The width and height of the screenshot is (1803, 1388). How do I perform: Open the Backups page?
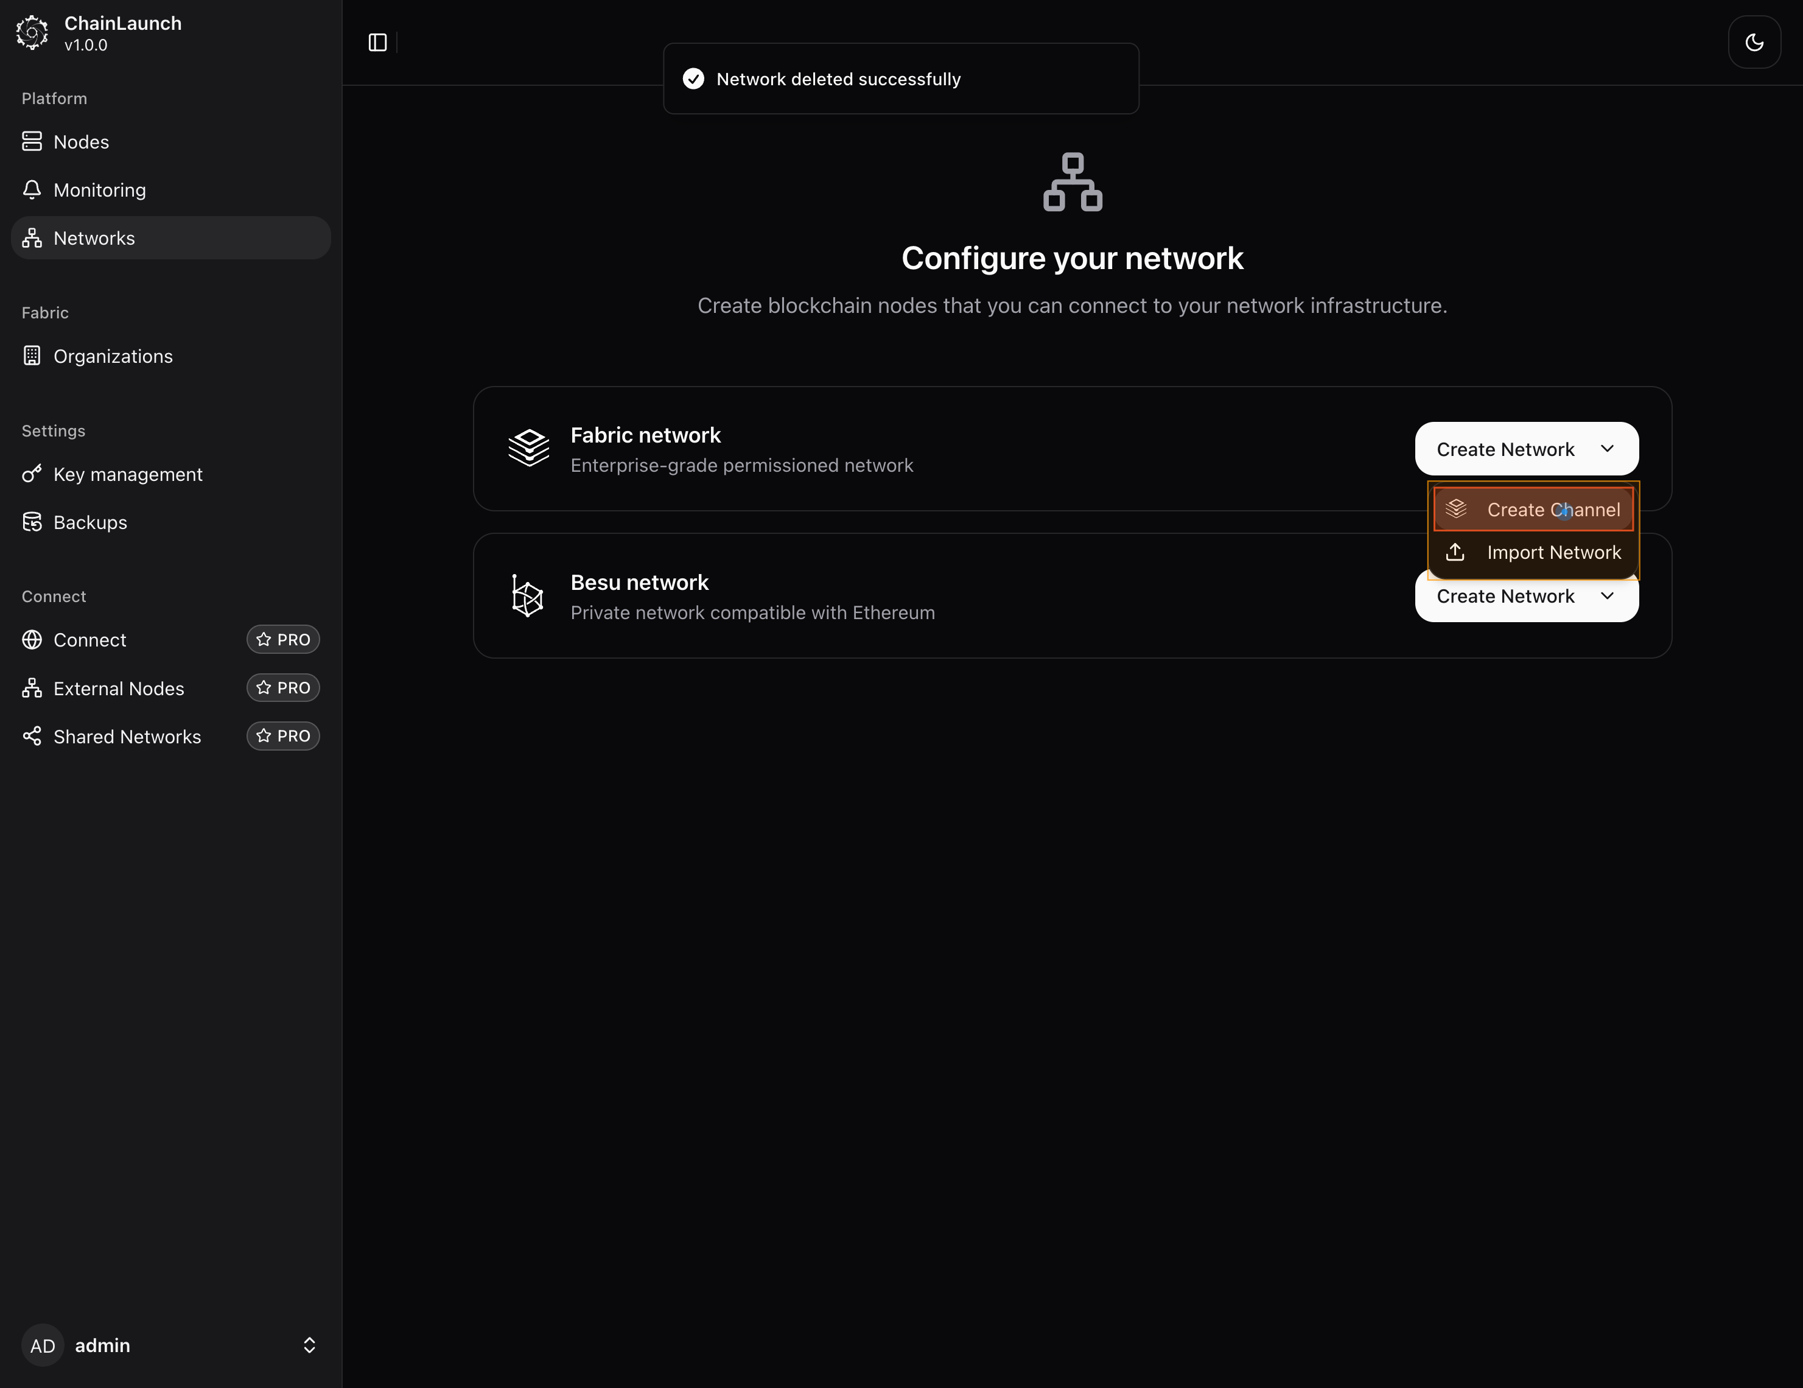coord(90,523)
